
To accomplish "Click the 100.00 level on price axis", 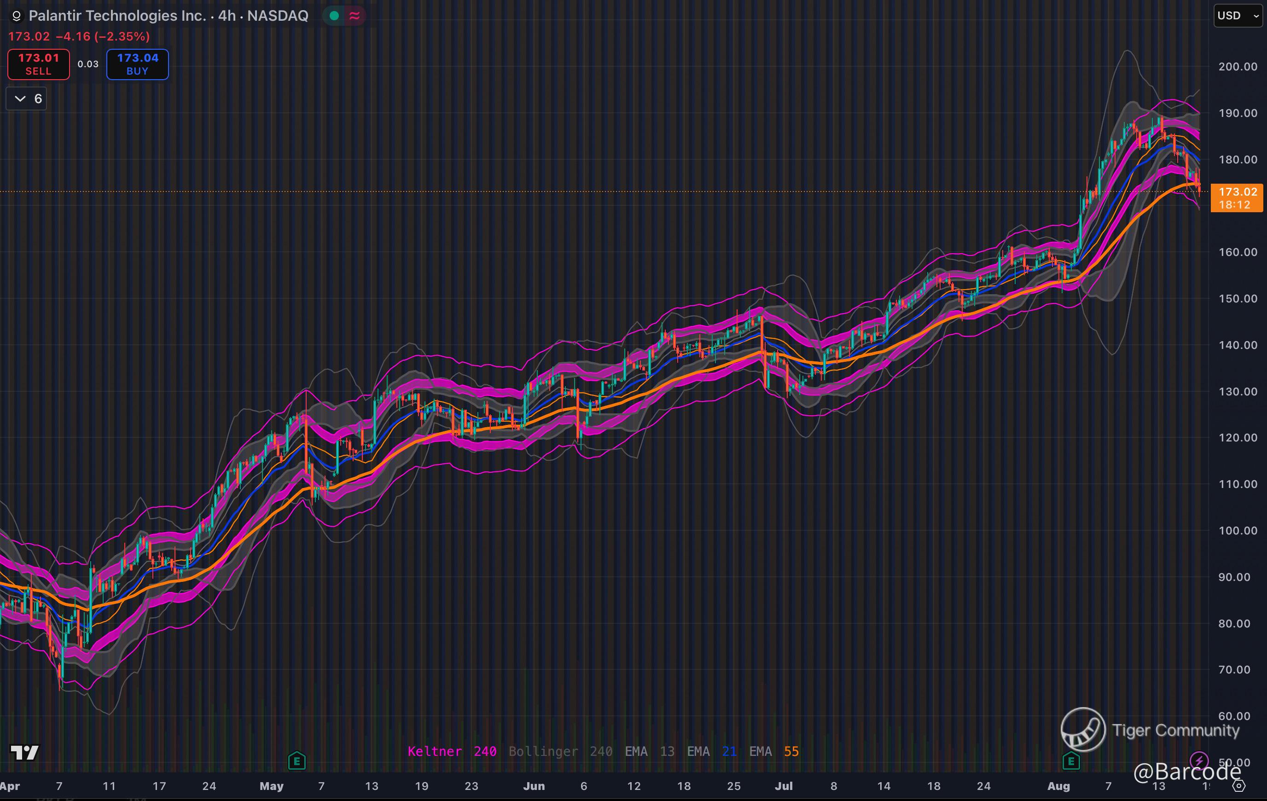I will click(1237, 530).
